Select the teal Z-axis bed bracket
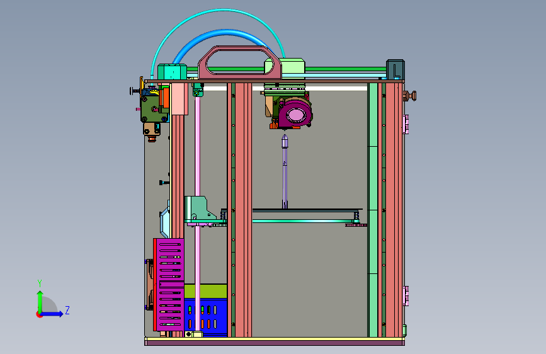The width and height of the screenshot is (546, 354). pos(199,209)
